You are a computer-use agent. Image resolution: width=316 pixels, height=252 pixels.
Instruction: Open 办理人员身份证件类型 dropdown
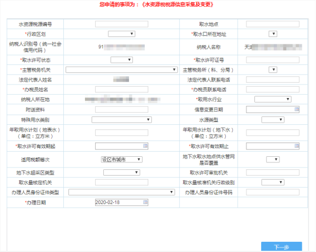click(121, 192)
